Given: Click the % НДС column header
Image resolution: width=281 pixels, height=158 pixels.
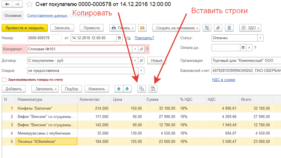Looking at the screenshot, I should pos(192,100).
